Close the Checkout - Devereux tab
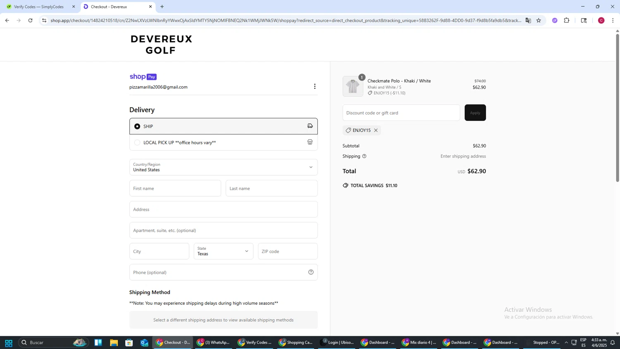 point(150,7)
